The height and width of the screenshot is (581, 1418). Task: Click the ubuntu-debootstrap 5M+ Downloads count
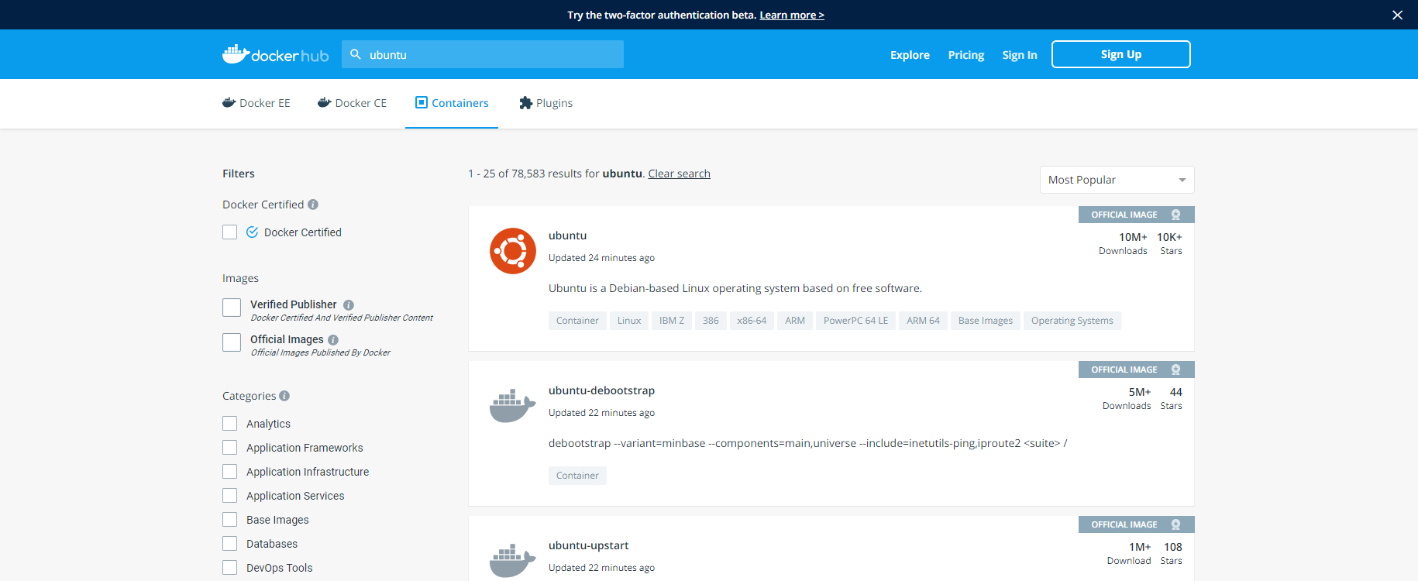point(1127,398)
